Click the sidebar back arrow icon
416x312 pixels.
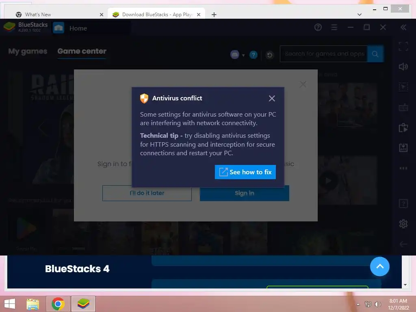pos(403,244)
